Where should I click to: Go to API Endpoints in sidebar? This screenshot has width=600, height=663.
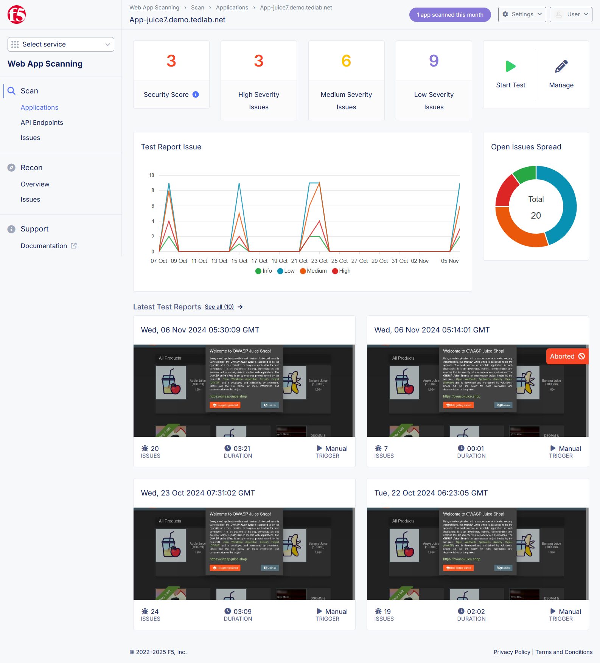(x=42, y=123)
